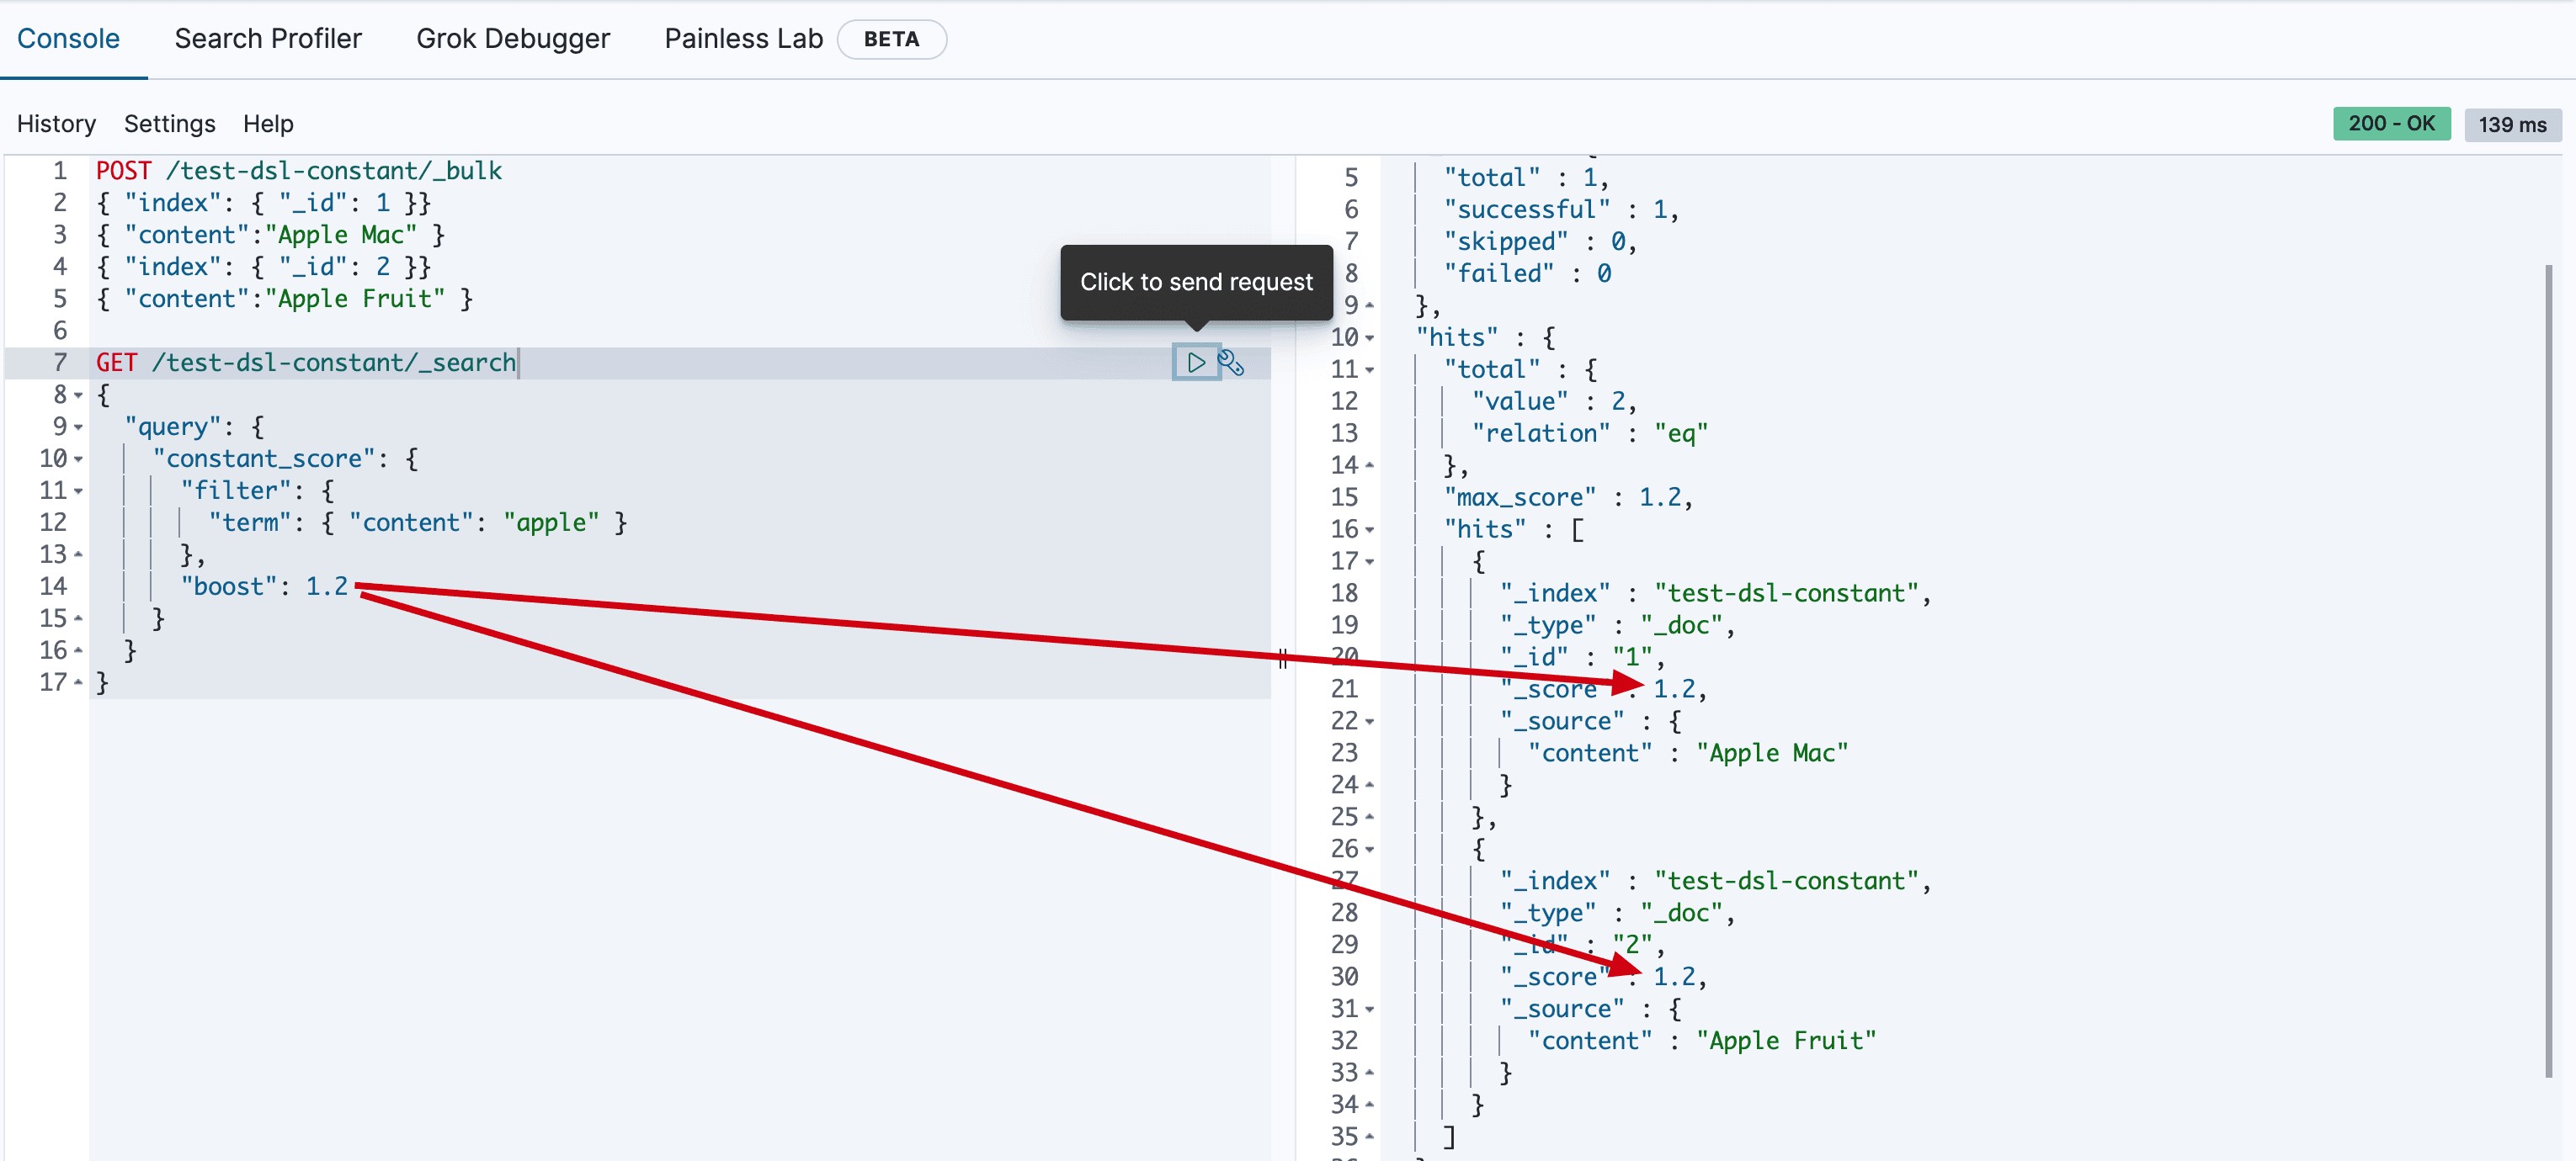Open console Settings
The image size is (2576, 1161).
pos(169,124)
